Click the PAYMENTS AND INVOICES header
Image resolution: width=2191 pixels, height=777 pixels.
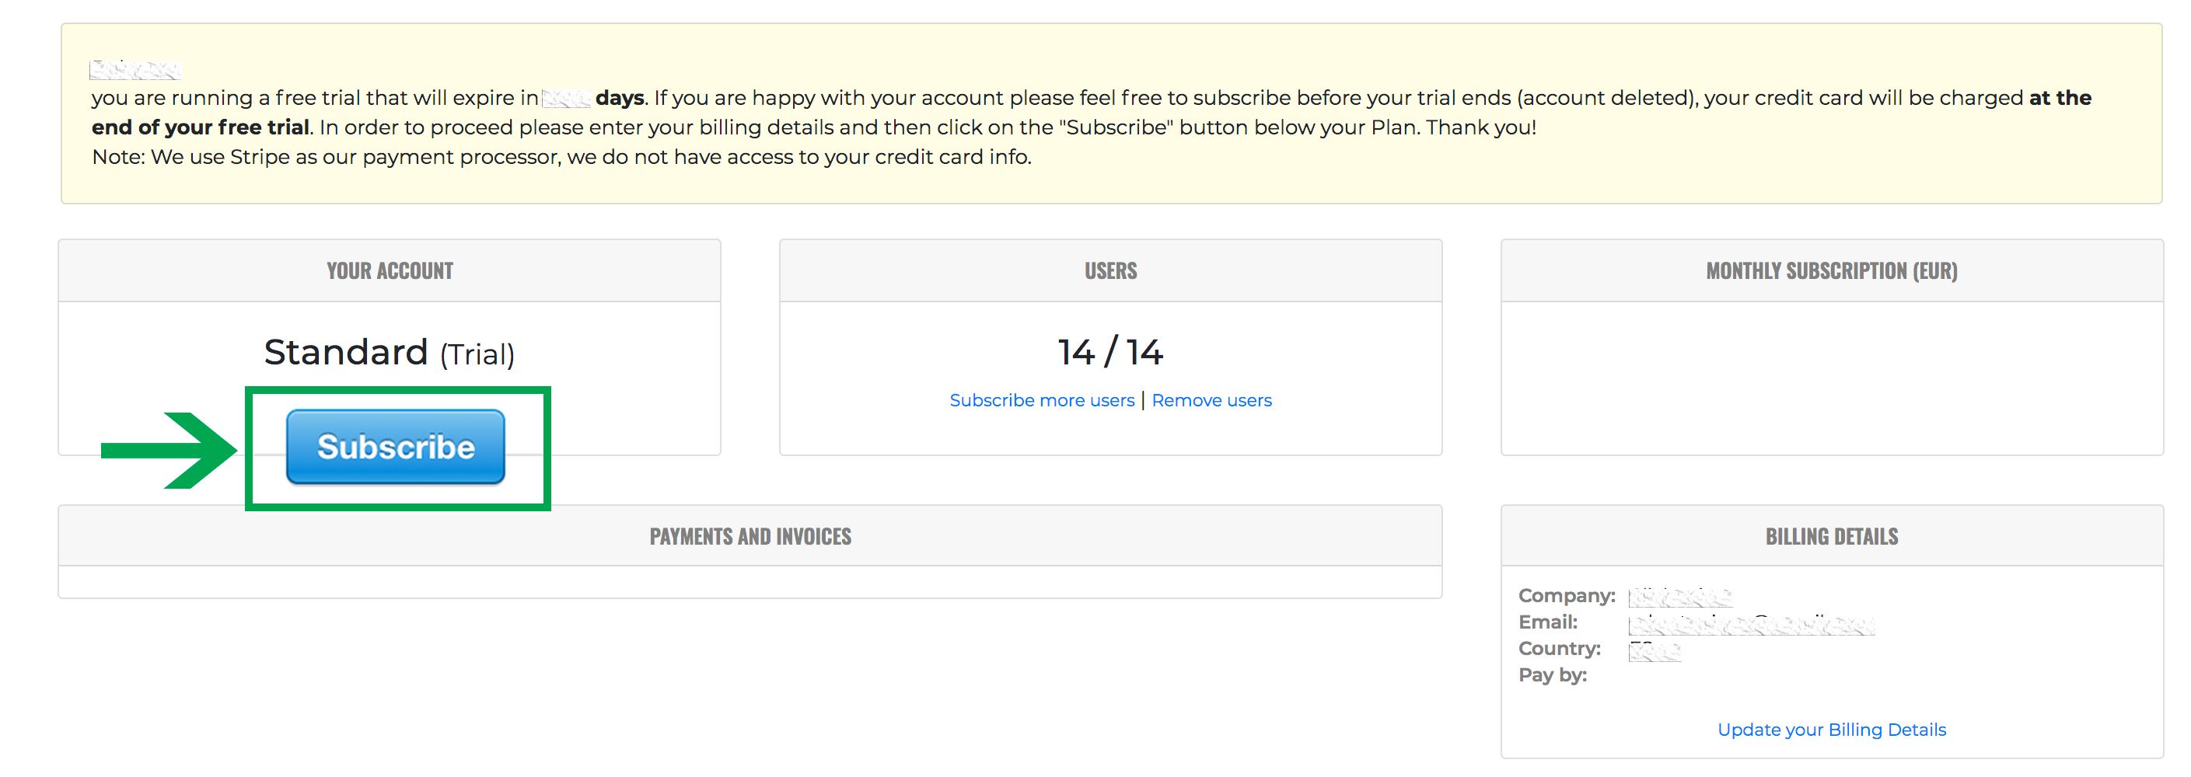750,536
